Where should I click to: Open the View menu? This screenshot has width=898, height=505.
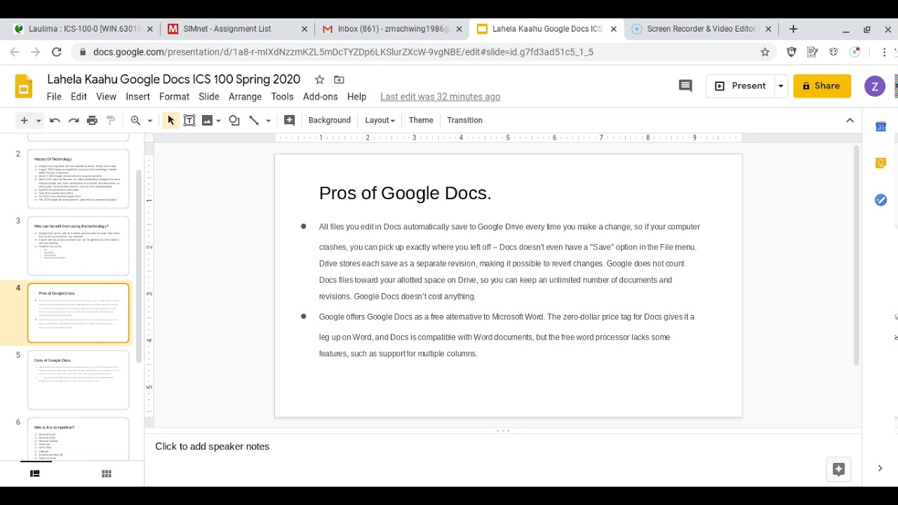106,97
